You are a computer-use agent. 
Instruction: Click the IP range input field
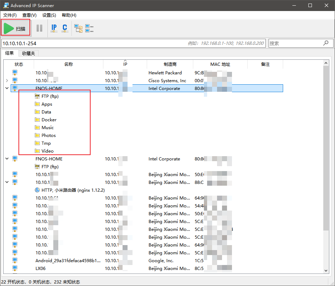pyautogui.click(x=134, y=43)
